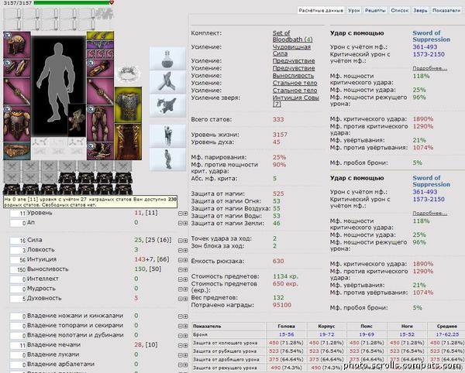Switch to the Показатели tab

tap(446, 10)
